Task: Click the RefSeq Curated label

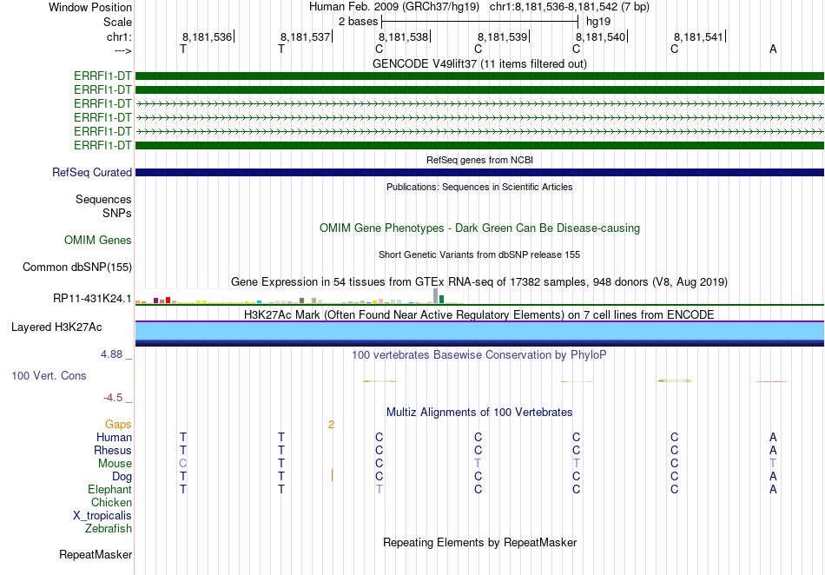Action: coord(92,173)
